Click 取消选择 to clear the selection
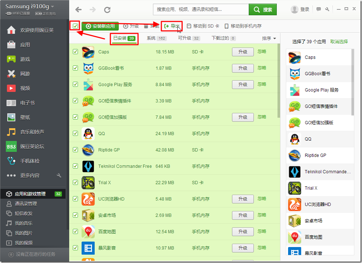This screenshot has height=263, width=362. pos(339,42)
